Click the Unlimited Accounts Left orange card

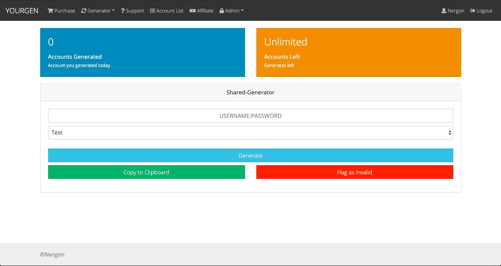coord(359,52)
